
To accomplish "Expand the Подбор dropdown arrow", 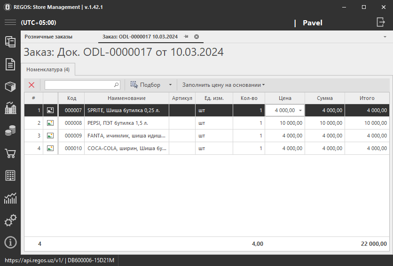I will pos(170,85).
